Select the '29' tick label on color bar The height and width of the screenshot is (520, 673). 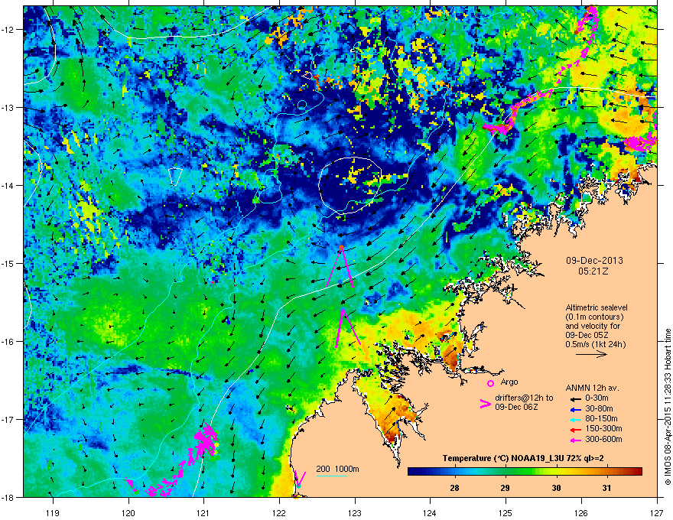point(506,488)
